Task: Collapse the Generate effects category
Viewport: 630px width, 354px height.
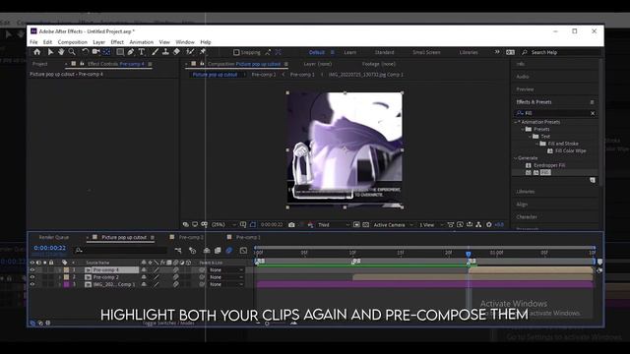Action: tap(516, 158)
